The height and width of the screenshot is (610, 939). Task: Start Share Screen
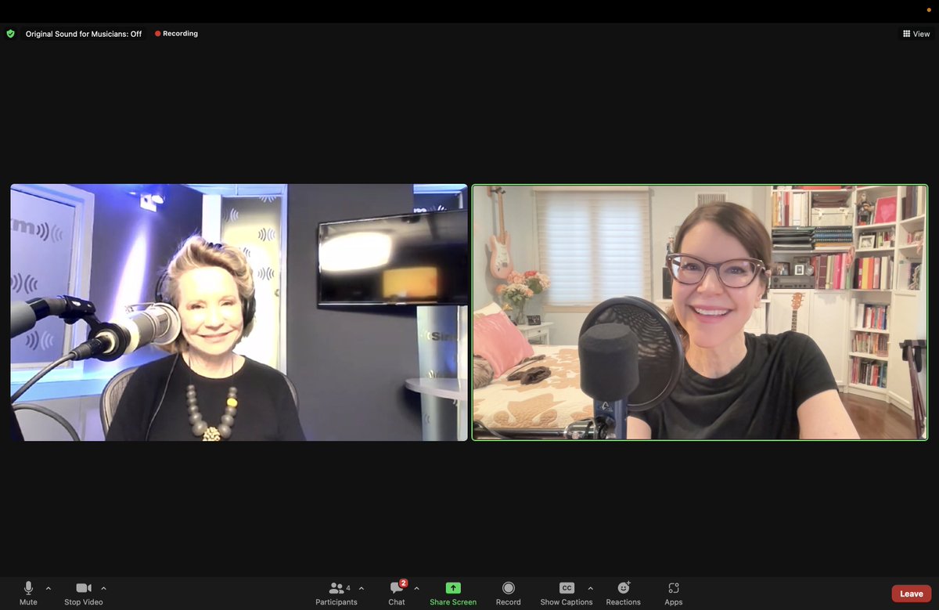tap(453, 593)
